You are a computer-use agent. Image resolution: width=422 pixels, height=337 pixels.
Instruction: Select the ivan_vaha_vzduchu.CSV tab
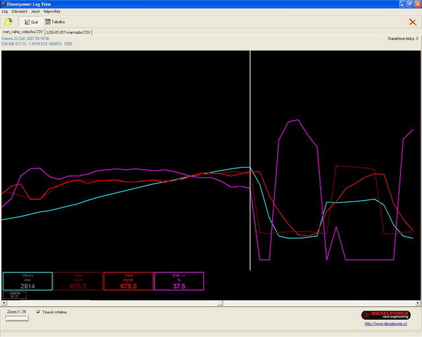pos(22,32)
